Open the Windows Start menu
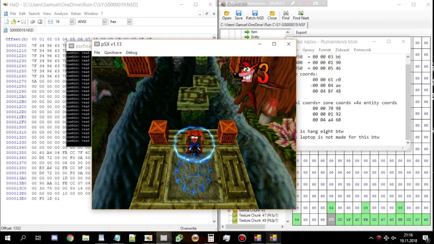434x244 pixels. point(7,238)
